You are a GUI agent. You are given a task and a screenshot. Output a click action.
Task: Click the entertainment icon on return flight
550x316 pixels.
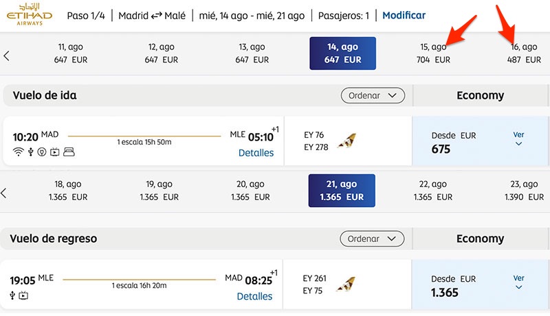point(23,295)
